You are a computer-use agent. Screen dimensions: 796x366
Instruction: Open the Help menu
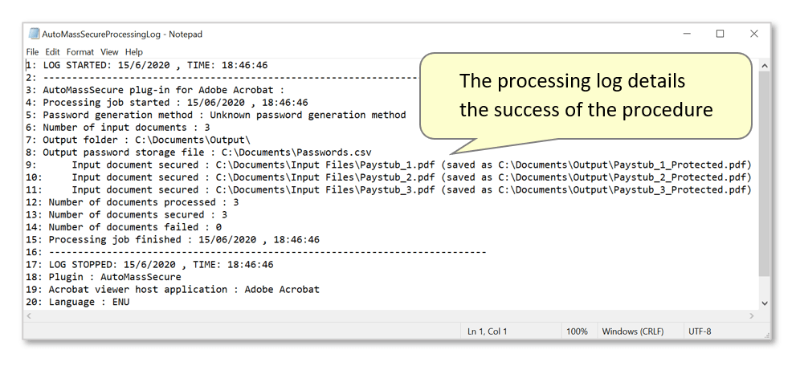point(134,51)
